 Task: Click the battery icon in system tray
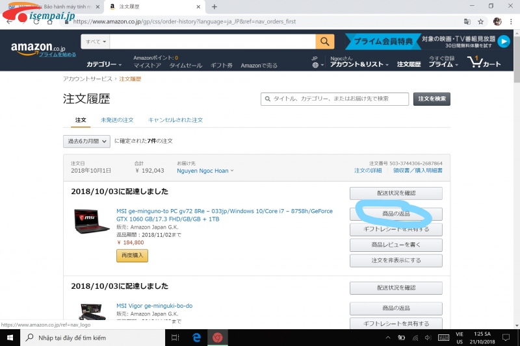402,338
